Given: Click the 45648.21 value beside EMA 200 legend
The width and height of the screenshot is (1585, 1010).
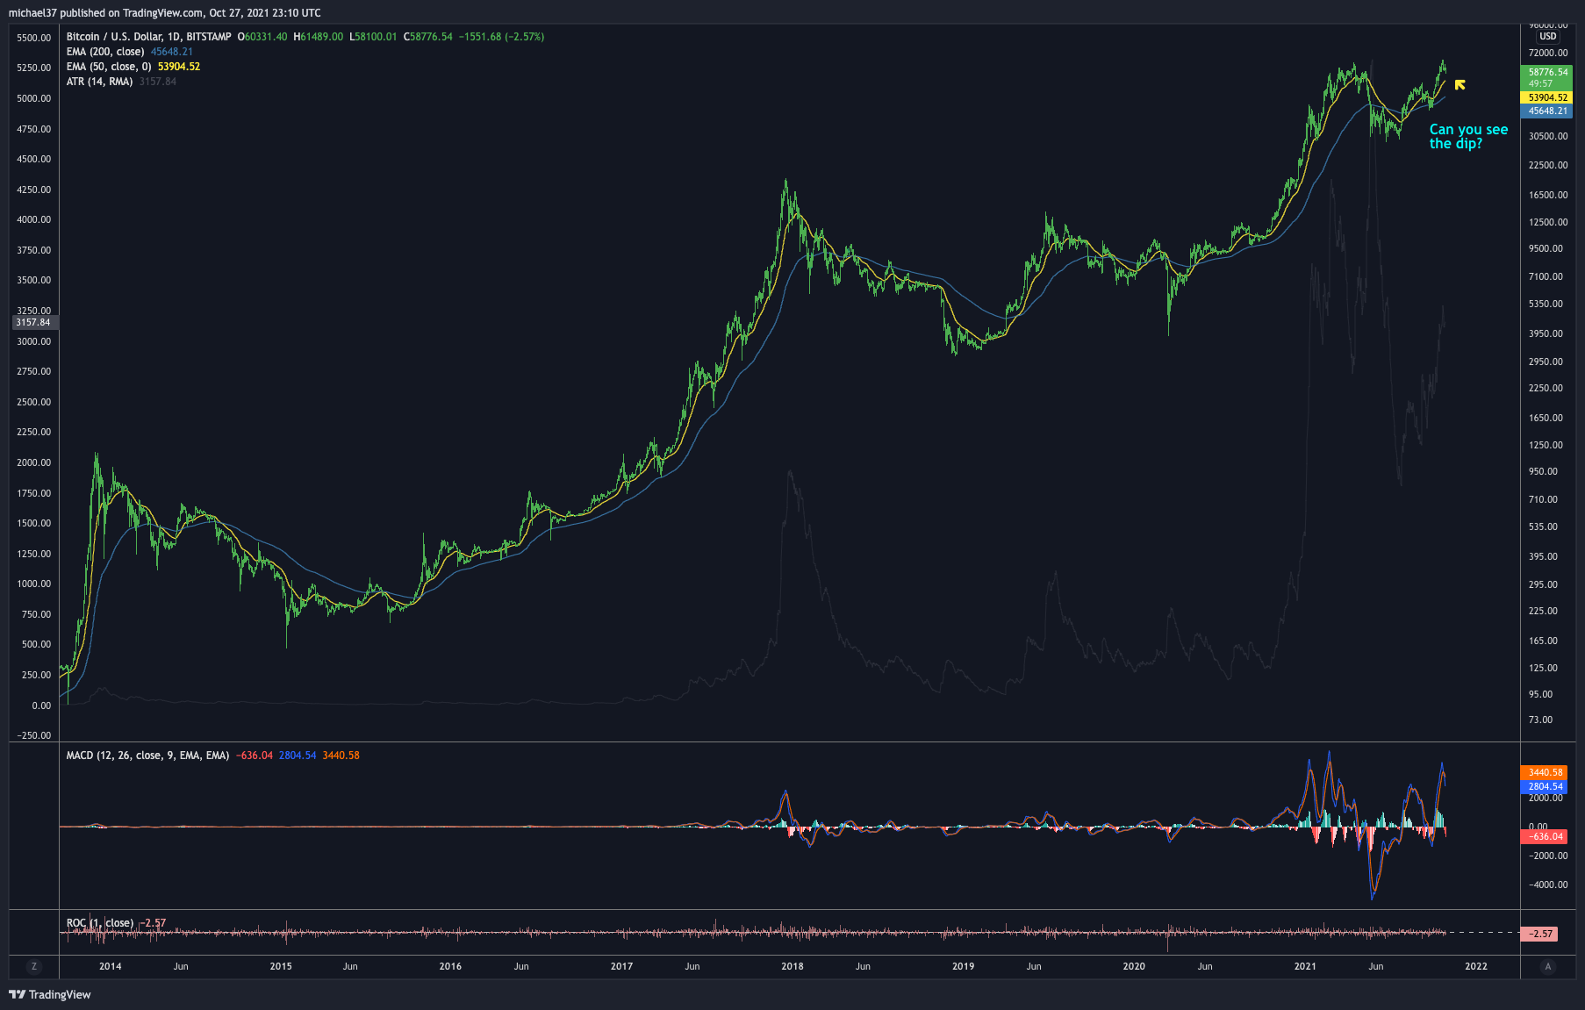Looking at the screenshot, I should 172,52.
